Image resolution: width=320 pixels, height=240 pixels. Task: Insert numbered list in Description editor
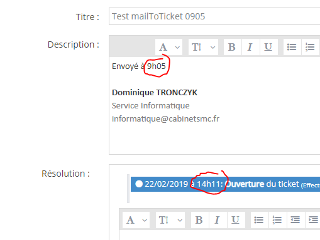(311, 47)
